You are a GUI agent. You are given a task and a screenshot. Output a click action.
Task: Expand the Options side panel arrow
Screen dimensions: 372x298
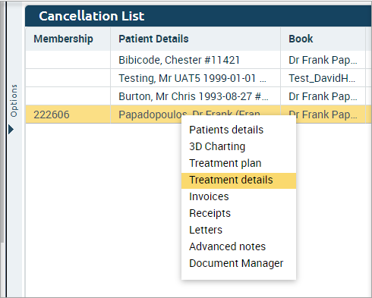tap(11, 130)
